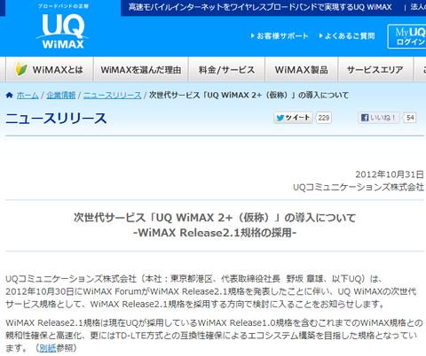Image resolution: width=426 pixels, height=356 pixels.
Task: Go to 企業情報 breadcrumb link
Action: click(x=61, y=95)
